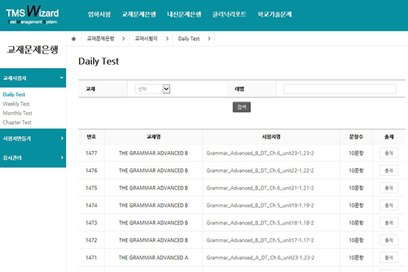Click row number 1476
Viewport: 408px width, 272px height.
91,171
